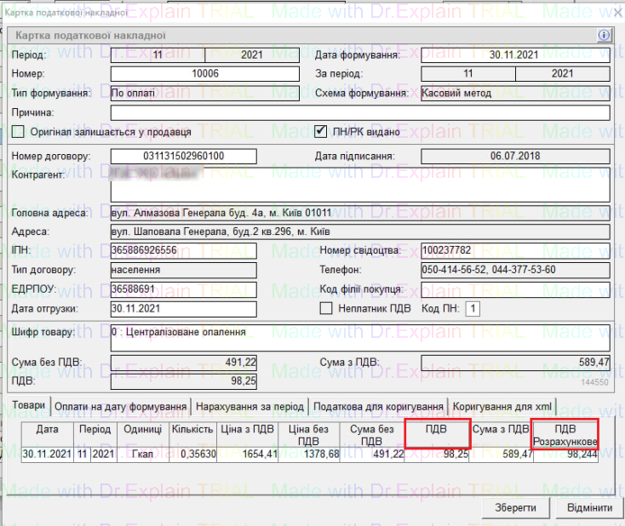625x526 pixels.
Task: Click the Номер field with 10006
Action: (x=205, y=74)
